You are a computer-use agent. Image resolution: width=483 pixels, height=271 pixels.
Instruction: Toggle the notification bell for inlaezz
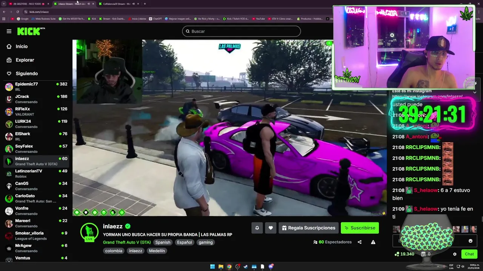pos(257,228)
